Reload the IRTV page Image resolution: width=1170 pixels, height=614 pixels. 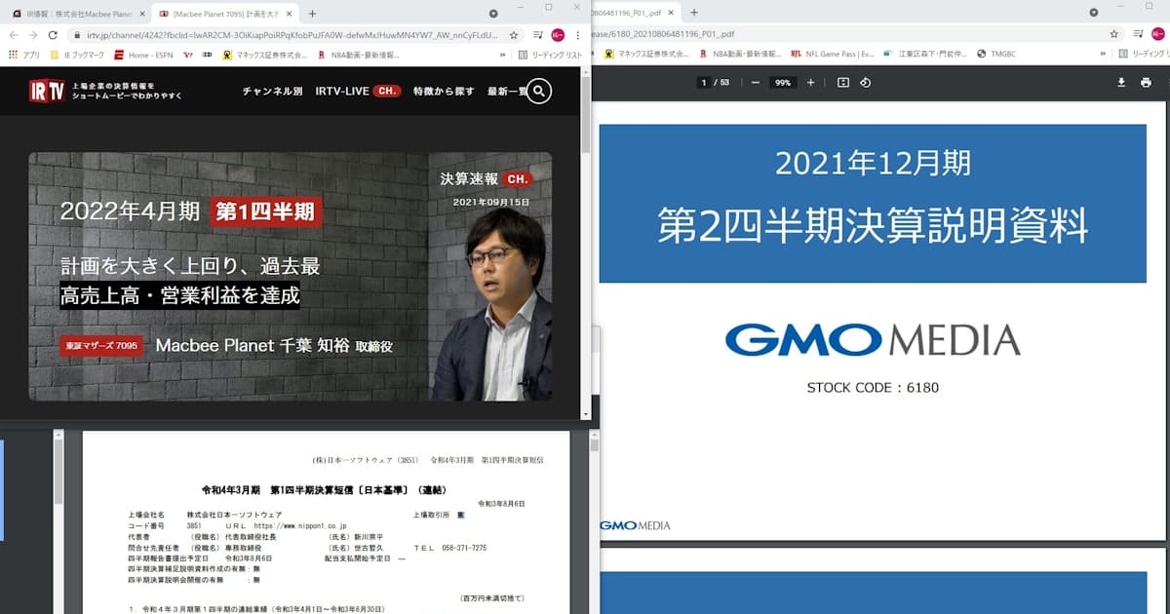click(53, 34)
